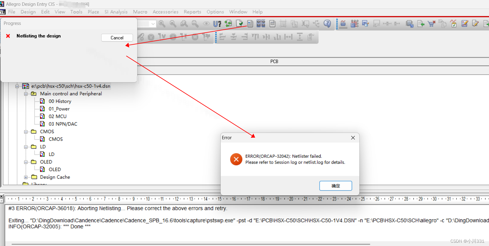Screen dimensions: 489x246
Task: Expand the Design Cache folder
Action: tap(26, 177)
